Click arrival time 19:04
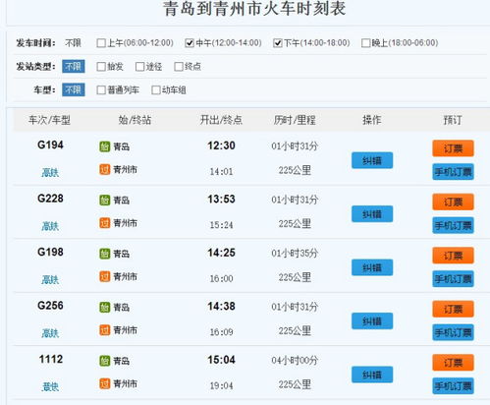490x405 pixels. [x=221, y=385]
